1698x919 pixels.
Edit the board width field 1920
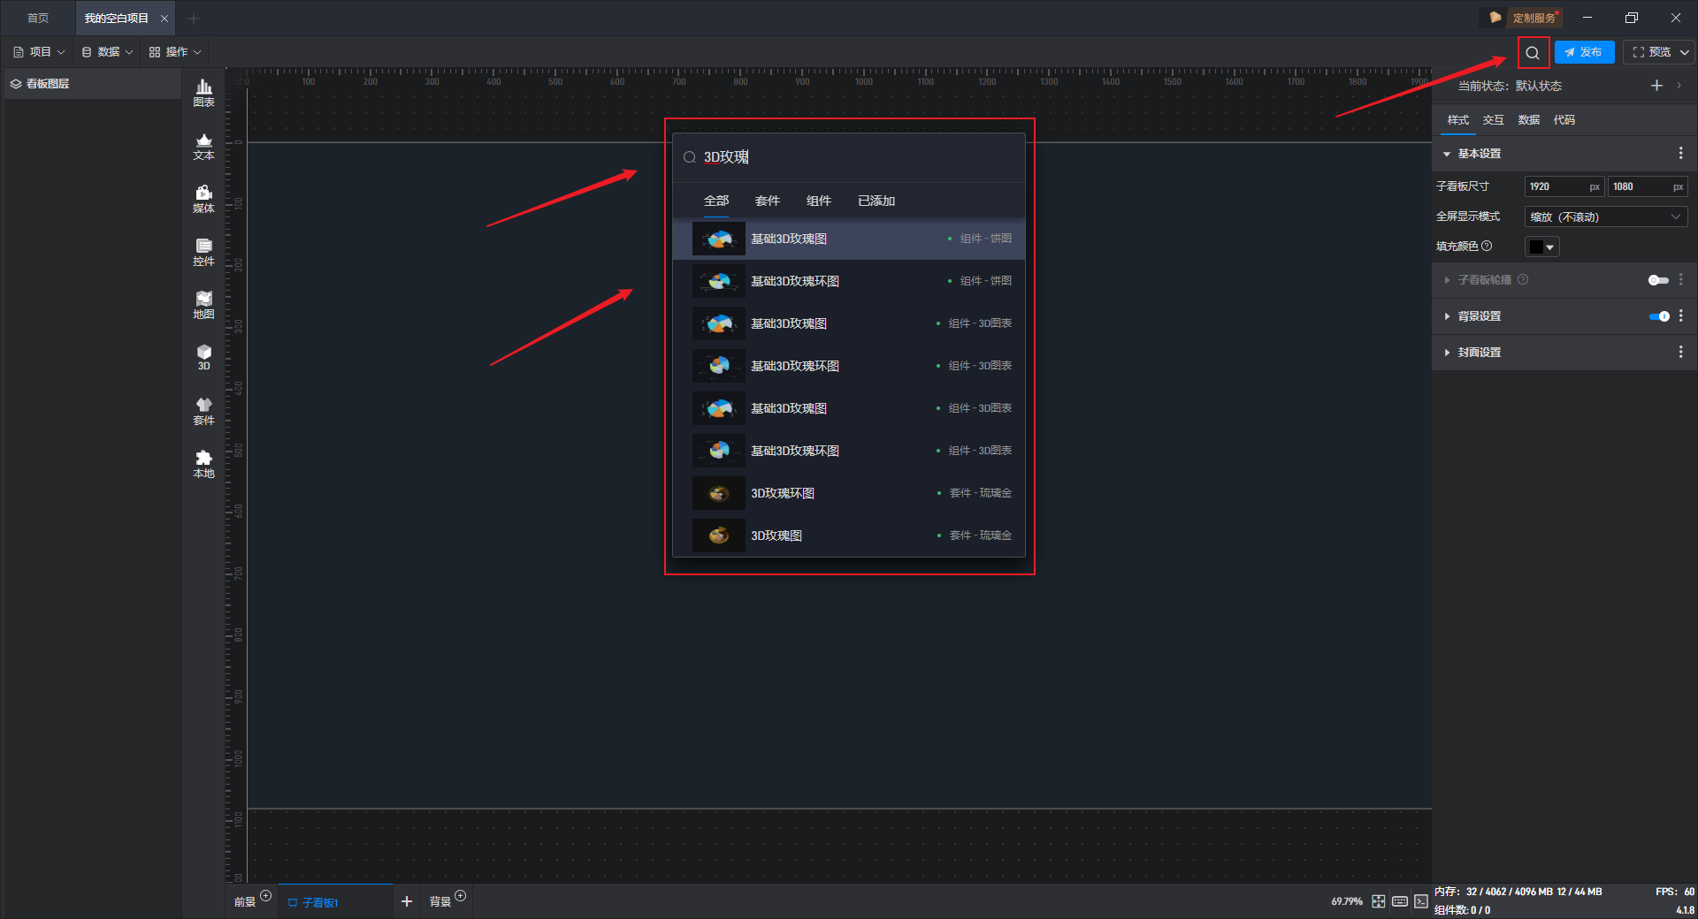1564,186
